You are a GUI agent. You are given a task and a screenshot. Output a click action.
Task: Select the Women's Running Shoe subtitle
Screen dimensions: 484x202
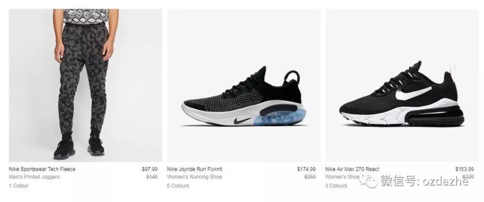point(194,177)
